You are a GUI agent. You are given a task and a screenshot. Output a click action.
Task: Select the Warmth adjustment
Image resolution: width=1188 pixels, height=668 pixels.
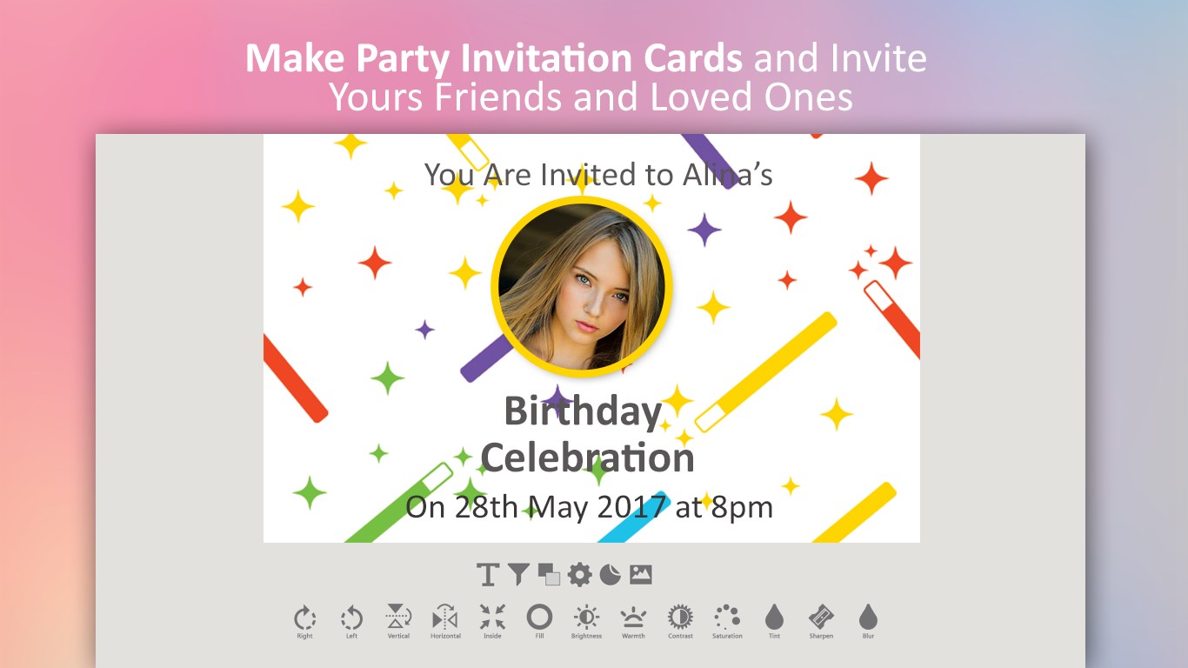633,623
